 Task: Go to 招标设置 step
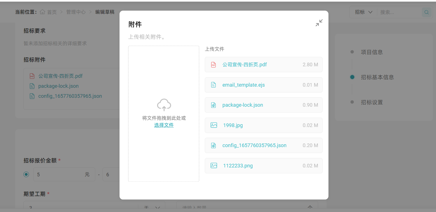pyautogui.click(x=372, y=102)
